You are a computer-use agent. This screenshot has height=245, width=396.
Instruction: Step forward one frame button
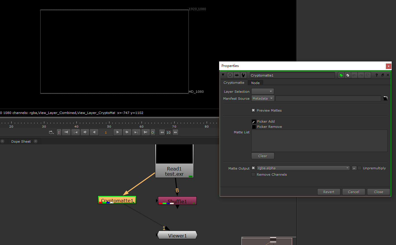[x=127, y=132]
